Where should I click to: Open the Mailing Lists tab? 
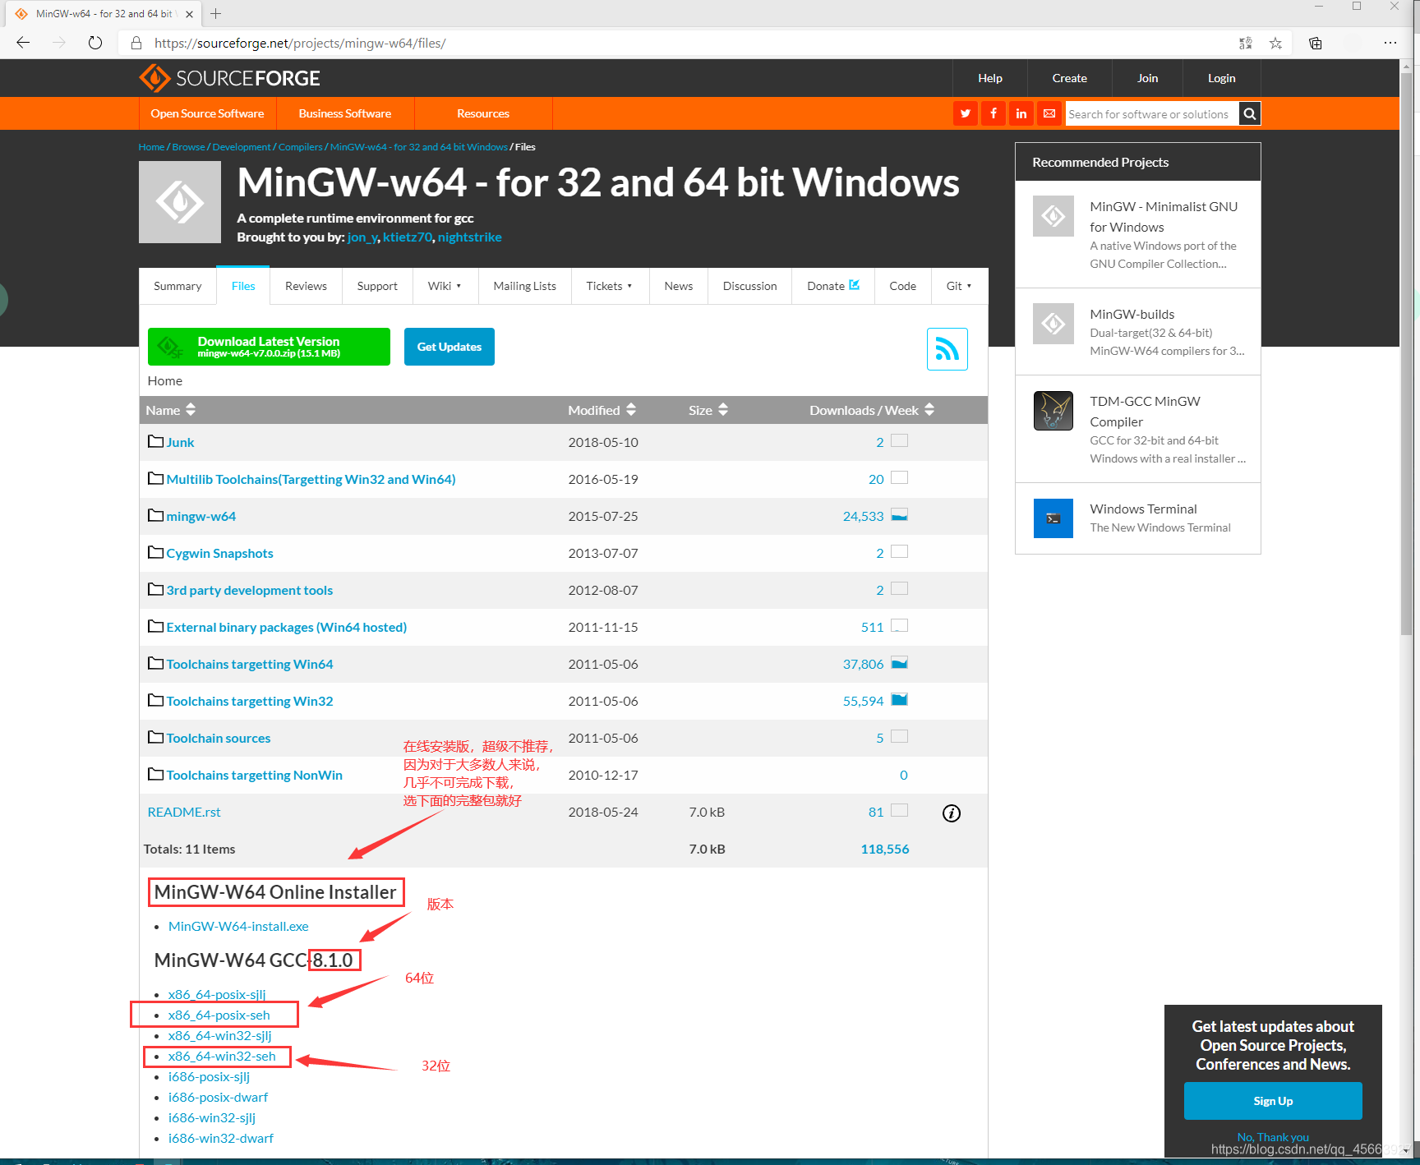tap(525, 286)
